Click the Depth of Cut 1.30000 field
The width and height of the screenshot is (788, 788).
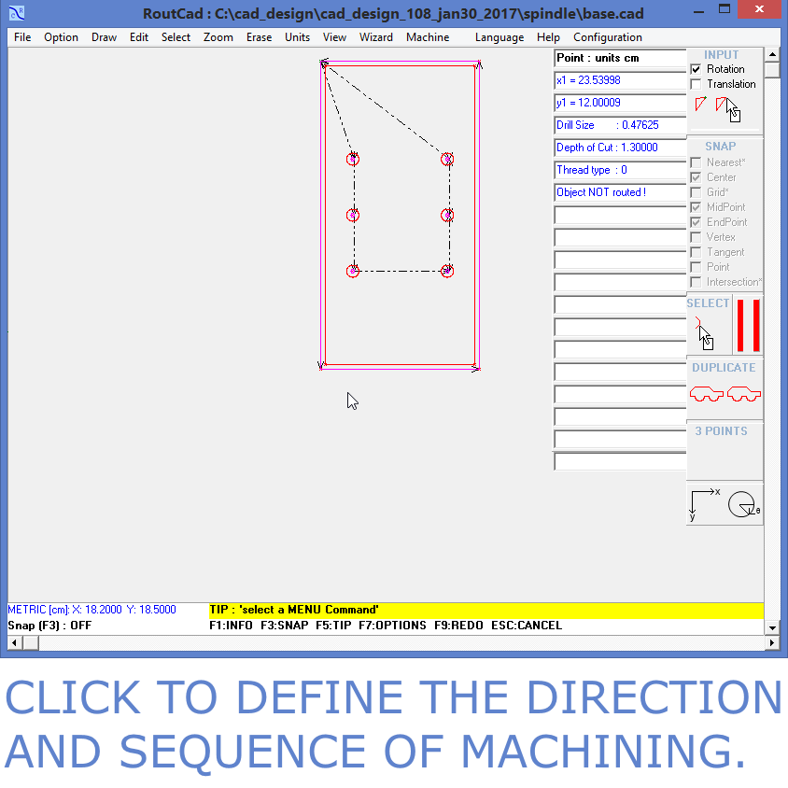point(620,148)
